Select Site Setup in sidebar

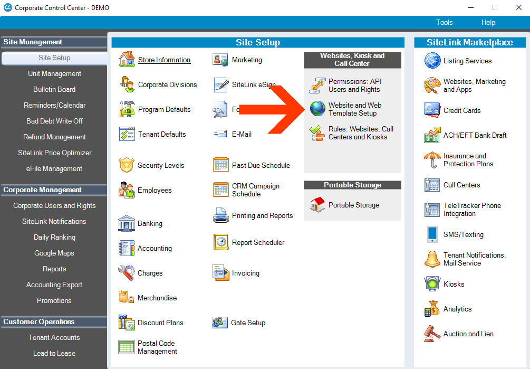click(54, 58)
